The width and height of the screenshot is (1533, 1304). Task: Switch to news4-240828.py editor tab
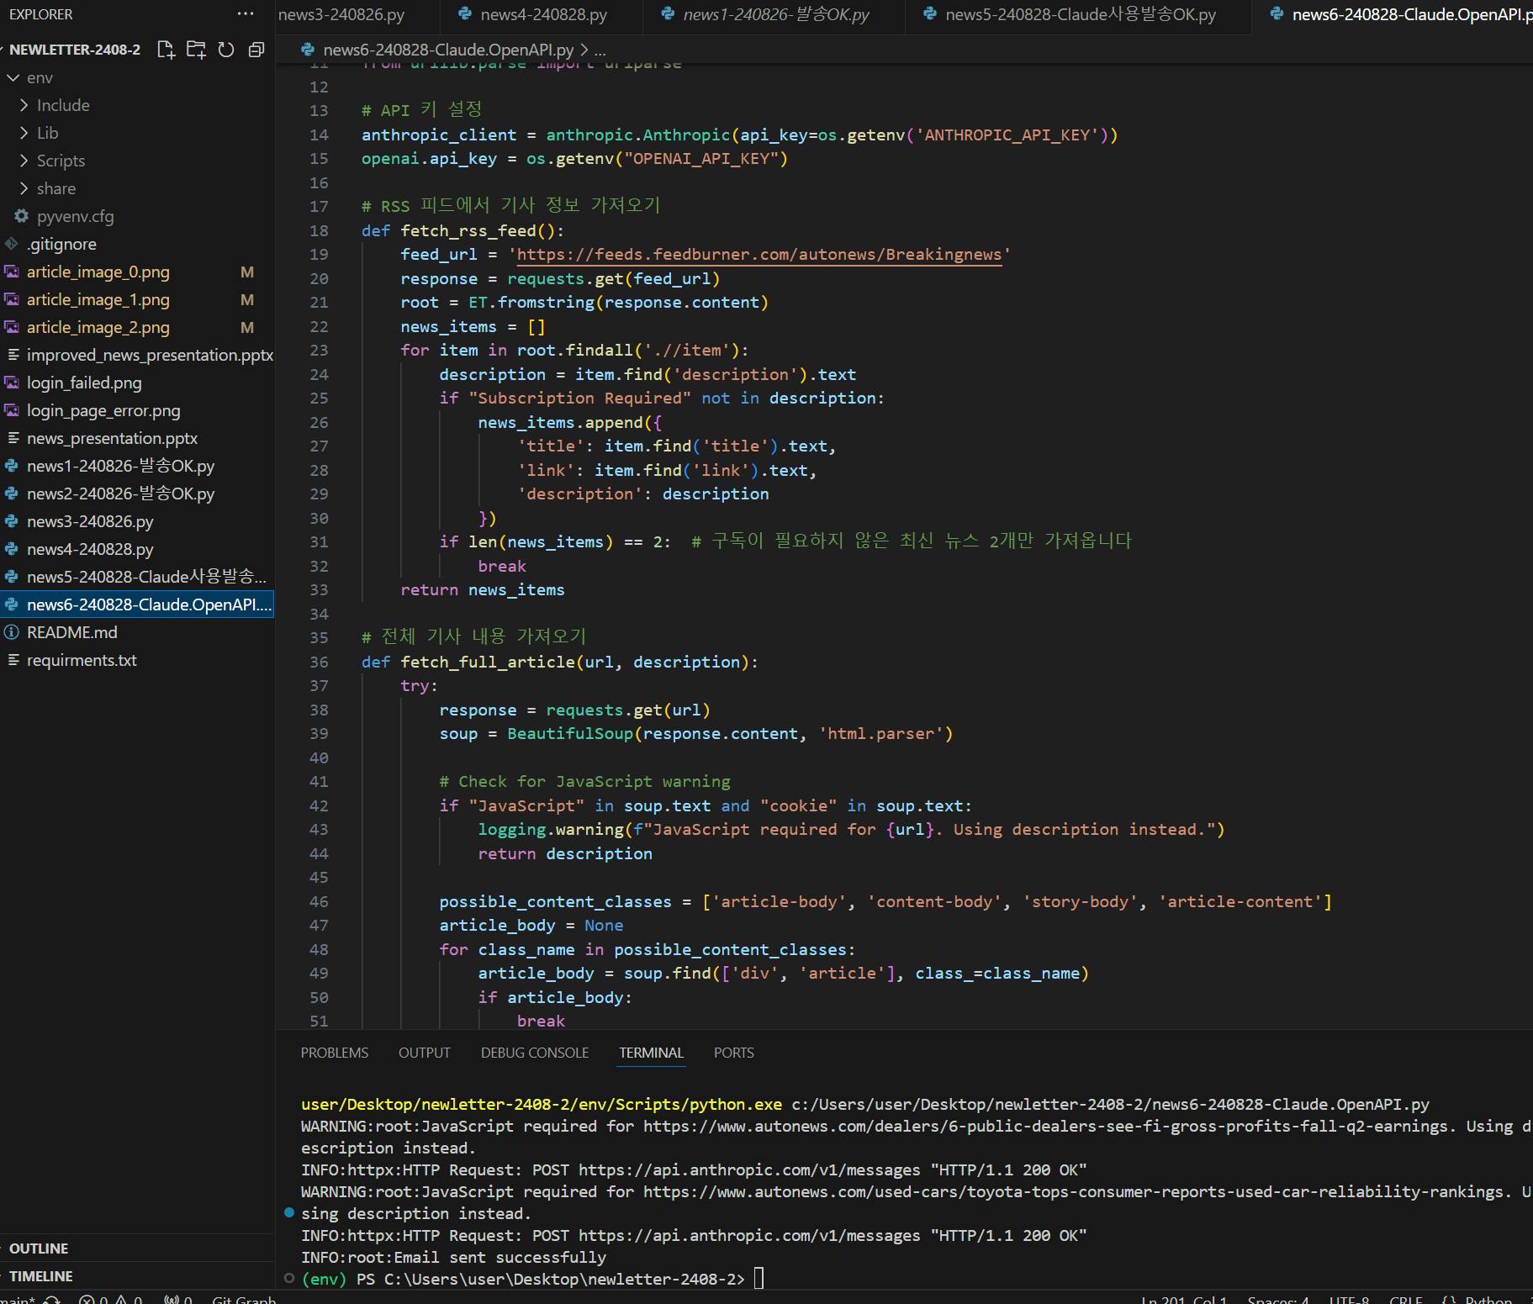[542, 14]
